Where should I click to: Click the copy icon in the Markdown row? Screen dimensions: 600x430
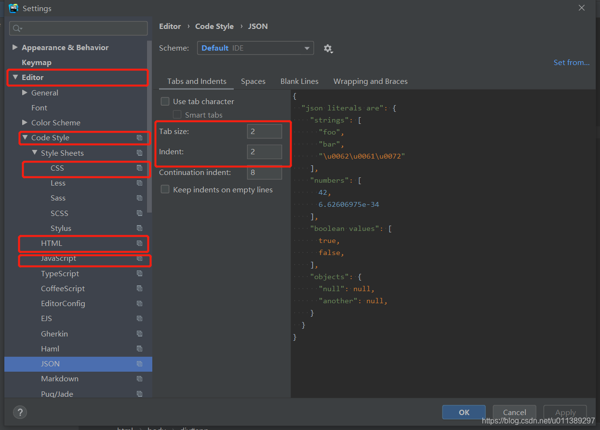tap(139, 379)
